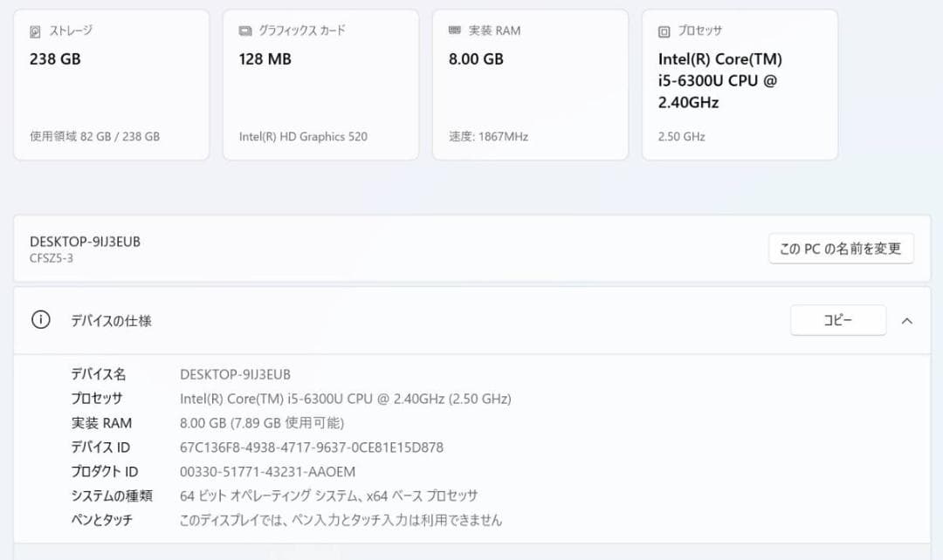943x560 pixels.
Task: Select the プロダクト ID row
Action: click(262, 471)
